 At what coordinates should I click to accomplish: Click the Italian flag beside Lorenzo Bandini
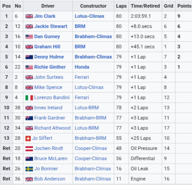coord(29,98)
